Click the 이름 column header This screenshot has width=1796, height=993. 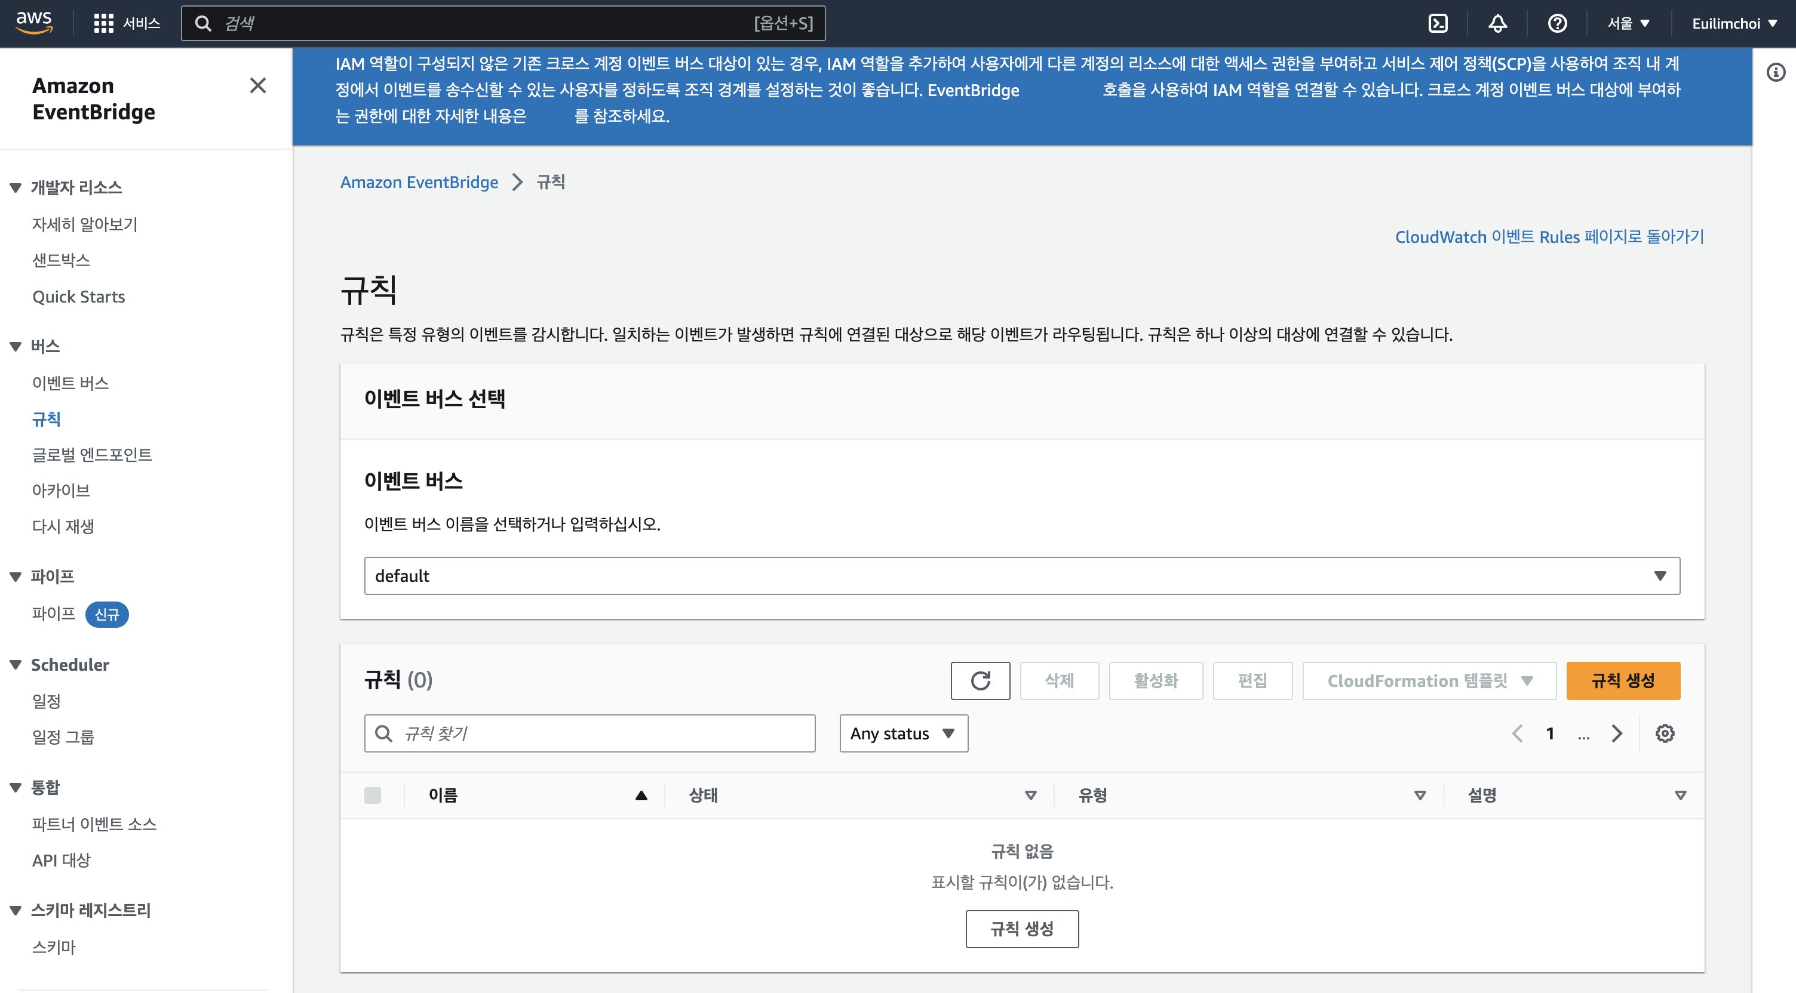pyautogui.click(x=443, y=795)
